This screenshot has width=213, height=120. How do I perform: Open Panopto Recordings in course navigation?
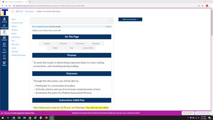[x=18, y=55]
